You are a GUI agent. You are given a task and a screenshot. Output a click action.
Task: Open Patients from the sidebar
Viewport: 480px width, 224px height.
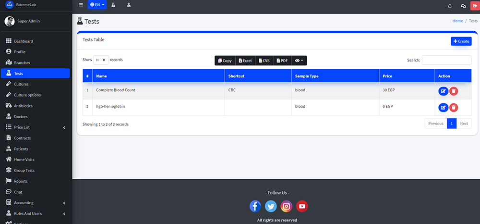[21, 149]
